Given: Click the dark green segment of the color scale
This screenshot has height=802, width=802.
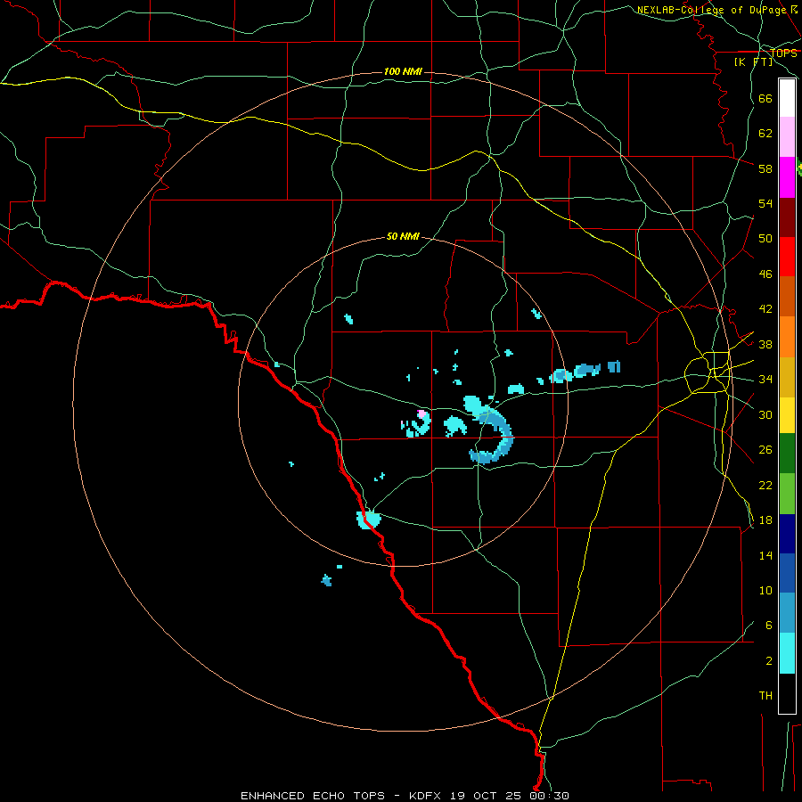Looking at the screenshot, I should [x=787, y=454].
